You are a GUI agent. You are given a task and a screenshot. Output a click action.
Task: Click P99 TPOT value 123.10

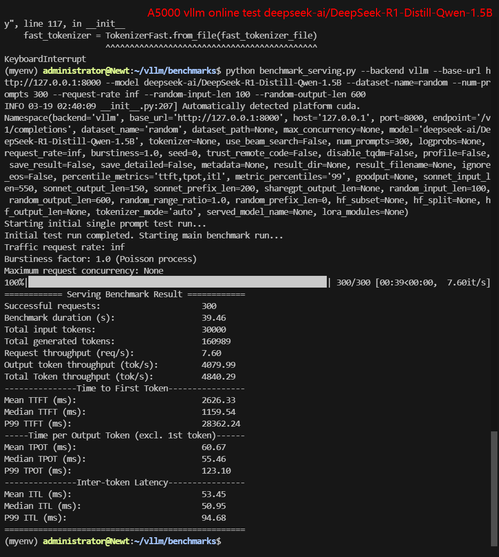point(216,471)
